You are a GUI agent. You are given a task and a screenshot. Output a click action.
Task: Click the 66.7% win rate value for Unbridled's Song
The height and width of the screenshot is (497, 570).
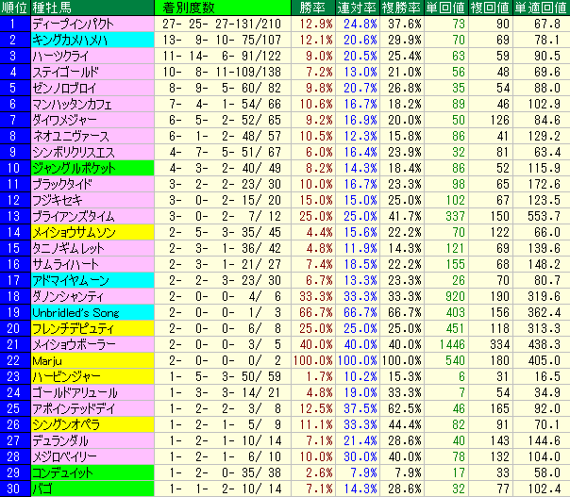[316, 312]
